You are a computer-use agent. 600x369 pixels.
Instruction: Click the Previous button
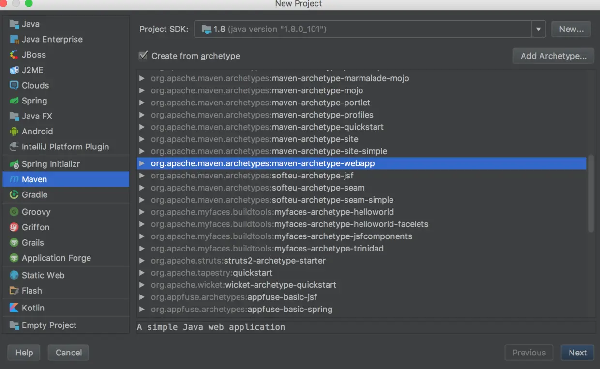click(529, 353)
